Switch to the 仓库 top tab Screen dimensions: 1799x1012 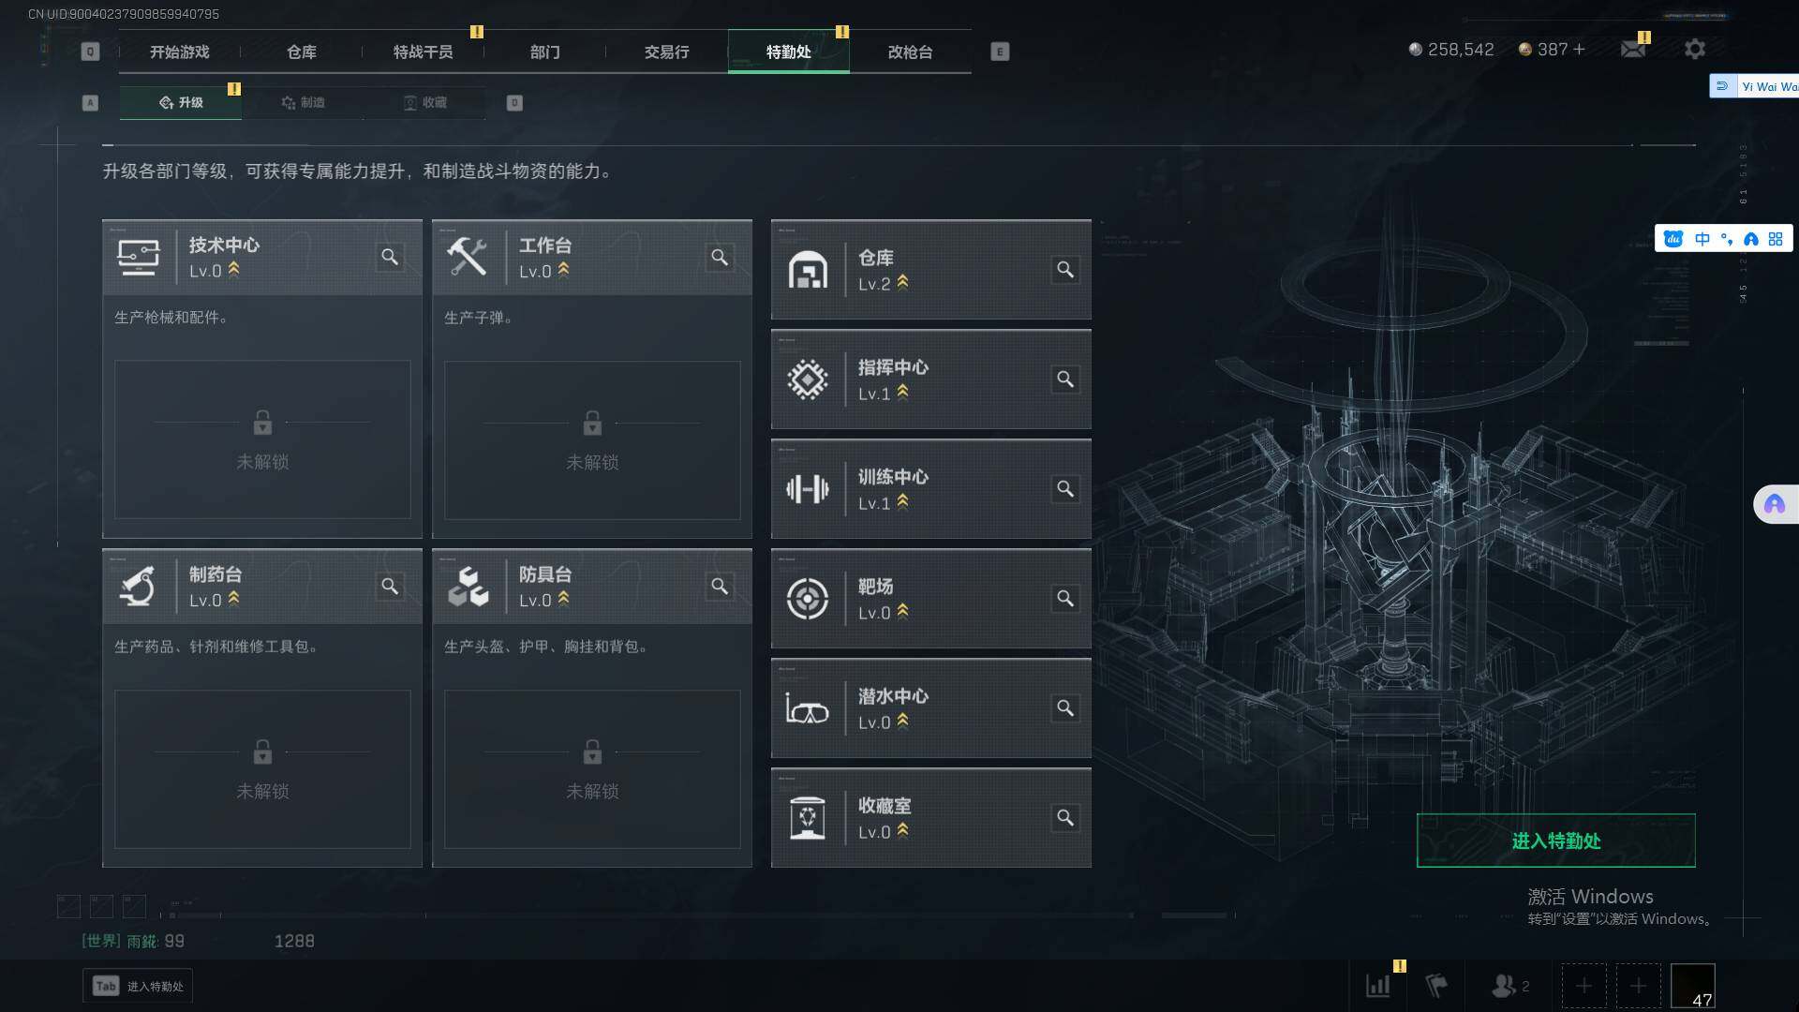[302, 52]
